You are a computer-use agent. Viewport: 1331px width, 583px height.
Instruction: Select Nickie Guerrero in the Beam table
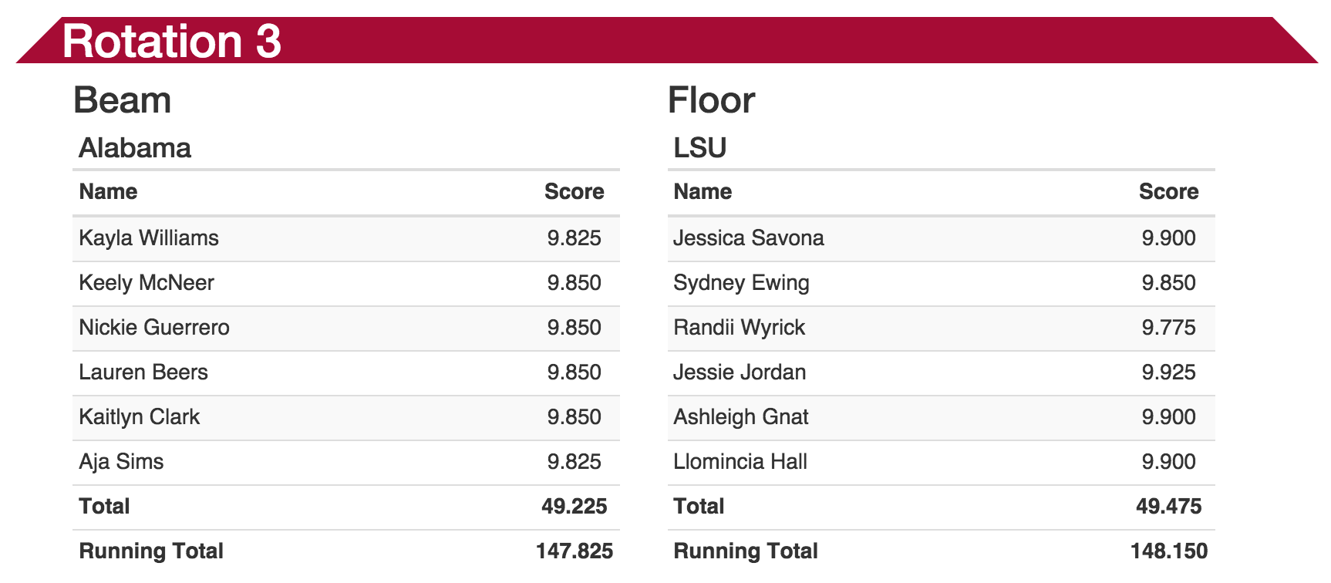154,327
